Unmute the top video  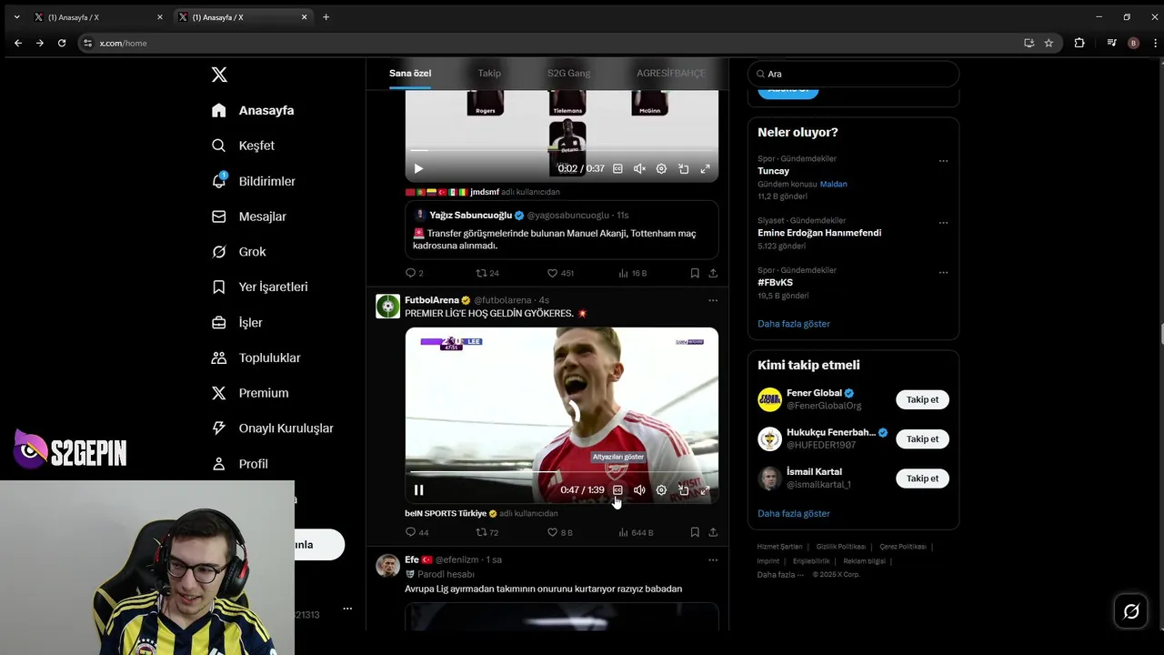pos(639,168)
